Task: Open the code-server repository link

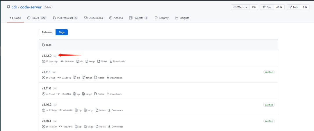Action: (31, 7)
